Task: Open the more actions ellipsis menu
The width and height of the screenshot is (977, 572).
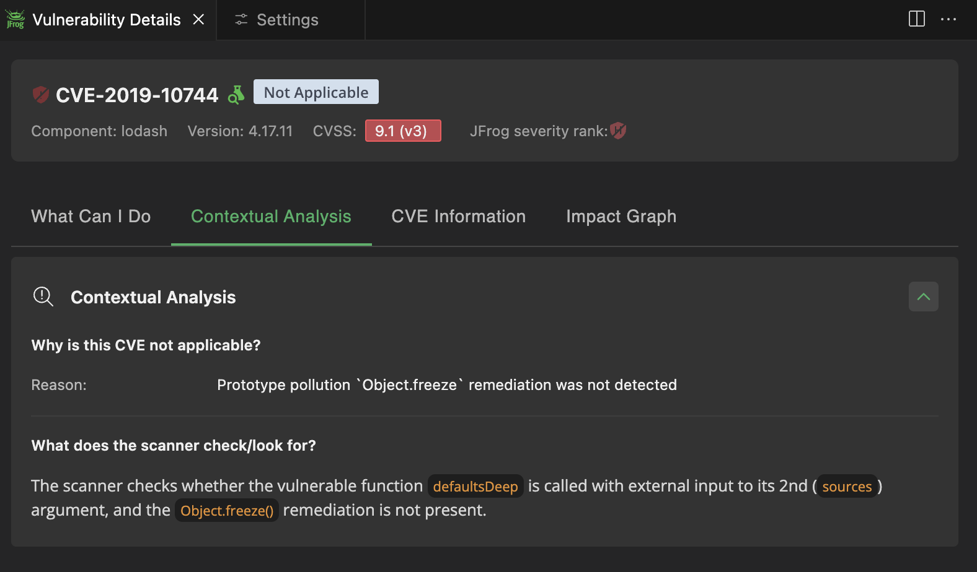Action: click(948, 19)
